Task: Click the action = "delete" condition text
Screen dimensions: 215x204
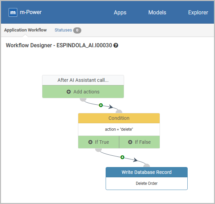Action: pos(119,129)
